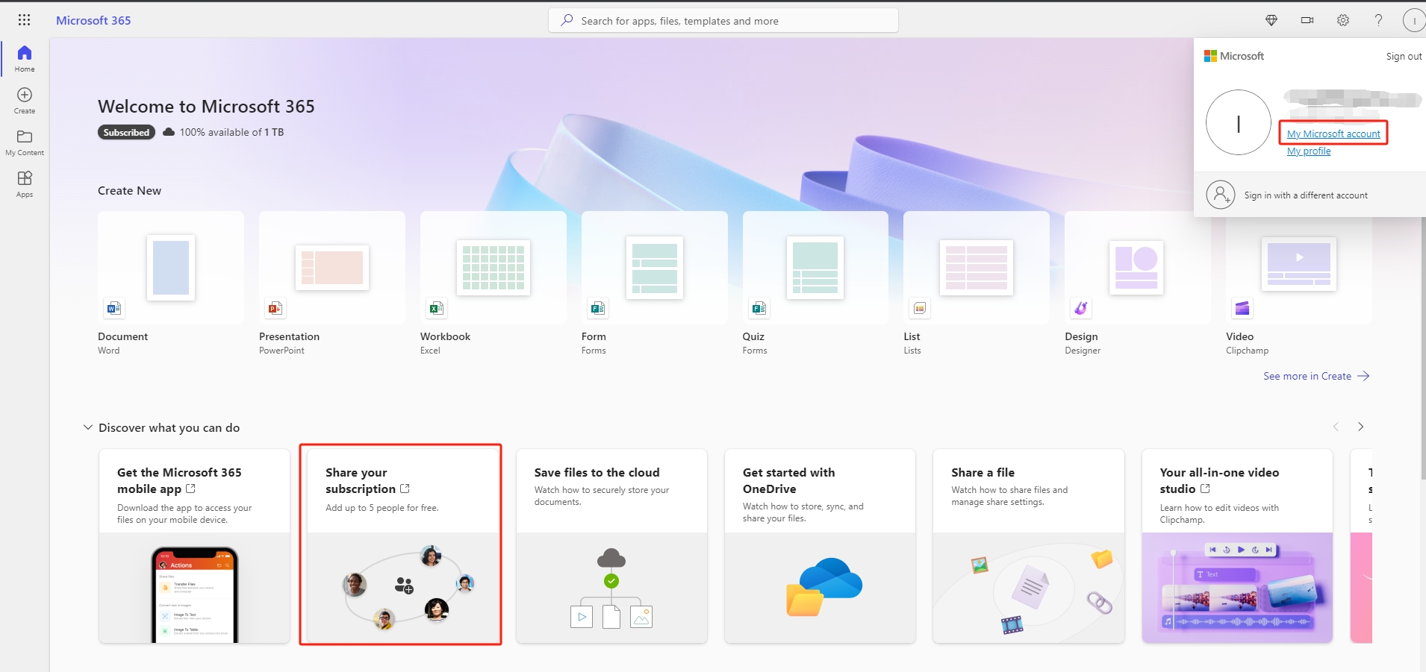Collapse the Discover what you can do section

coord(87,427)
